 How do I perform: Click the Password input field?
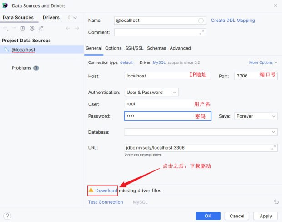coord(168,116)
